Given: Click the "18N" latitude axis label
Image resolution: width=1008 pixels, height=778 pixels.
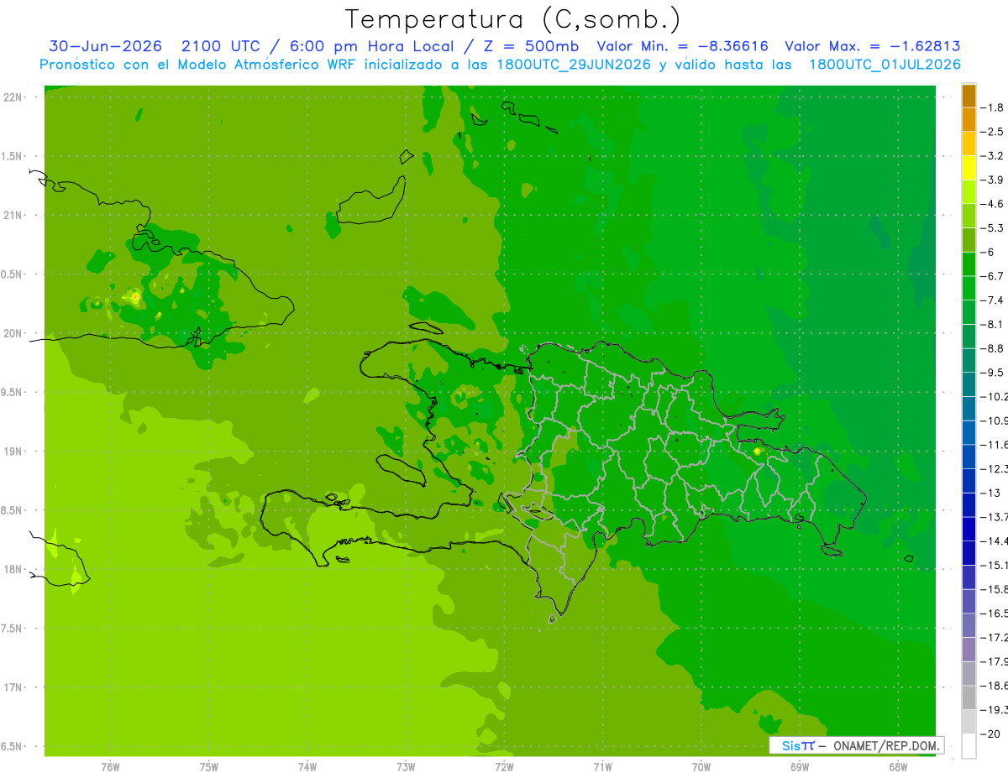Looking at the screenshot, I should [12, 570].
